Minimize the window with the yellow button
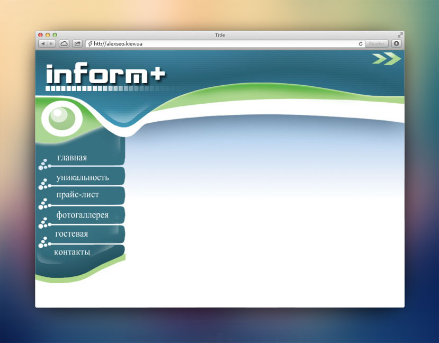This screenshot has width=439, height=343. click(48, 35)
